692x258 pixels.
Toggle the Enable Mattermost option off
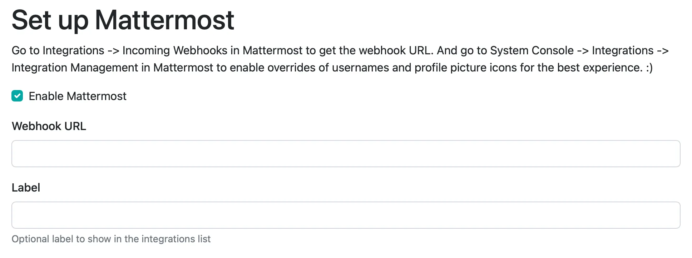click(16, 96)
